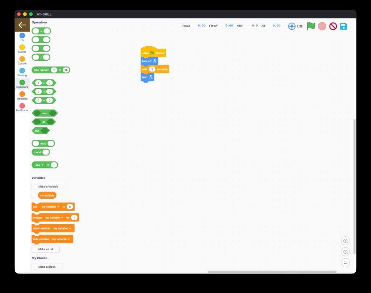Open the abs function dropdown
The height and width of the screenshot is (293, 371).
click(39, 165)
